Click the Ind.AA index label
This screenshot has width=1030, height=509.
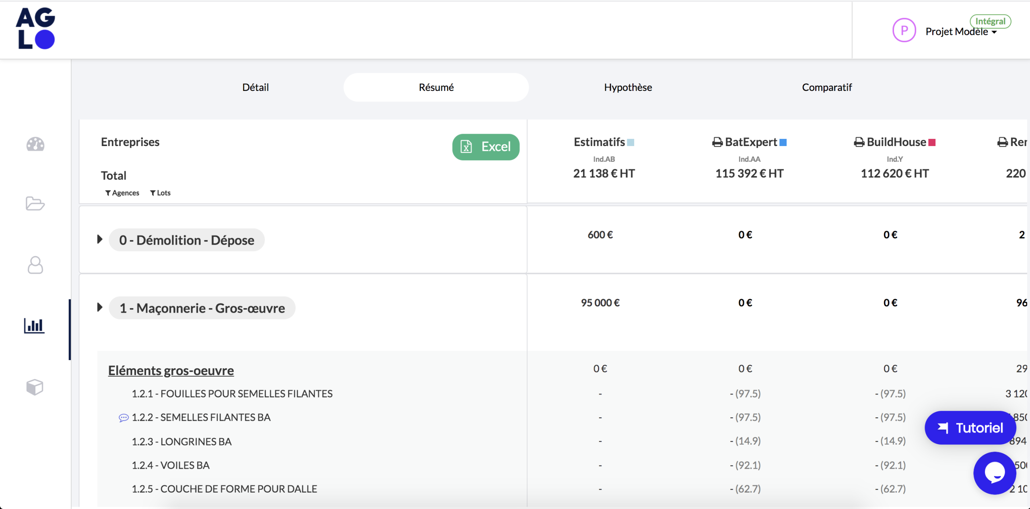[x=749, y=159]
